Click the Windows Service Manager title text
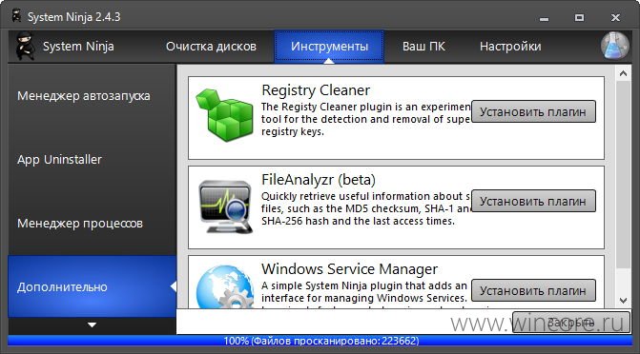The image size is (640, 354). (x=349, y=269)
